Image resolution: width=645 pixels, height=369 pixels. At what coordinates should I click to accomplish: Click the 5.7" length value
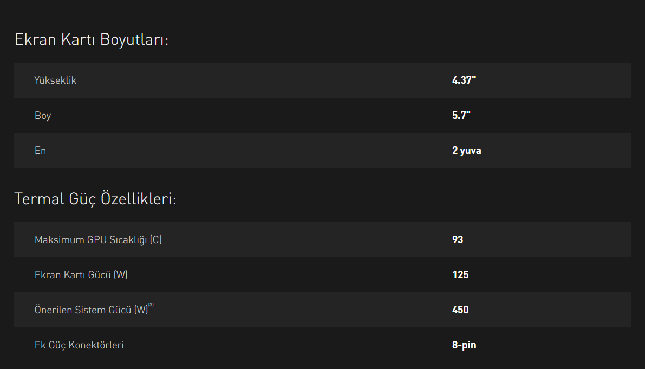(x=461, y=116)
